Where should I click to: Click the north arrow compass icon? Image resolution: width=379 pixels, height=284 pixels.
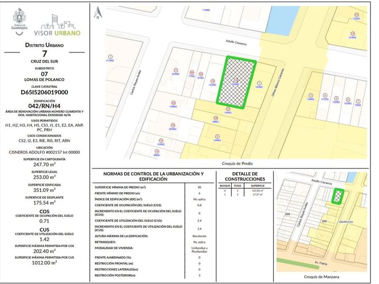click(98, 13)
